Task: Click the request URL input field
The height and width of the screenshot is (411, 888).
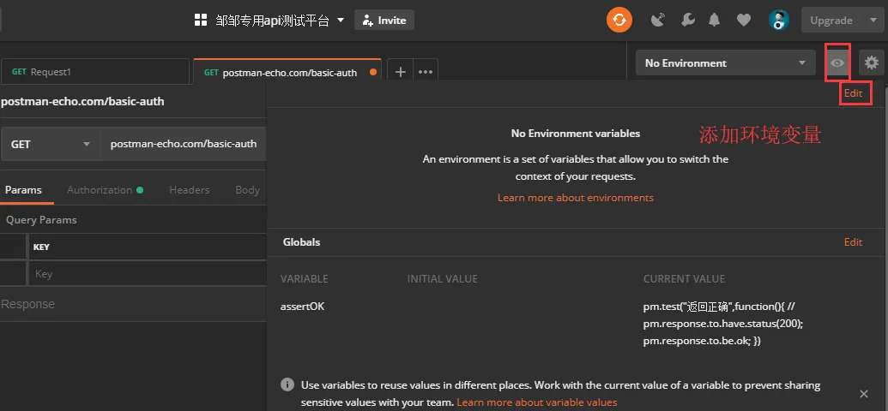Action: pos(184,144)
